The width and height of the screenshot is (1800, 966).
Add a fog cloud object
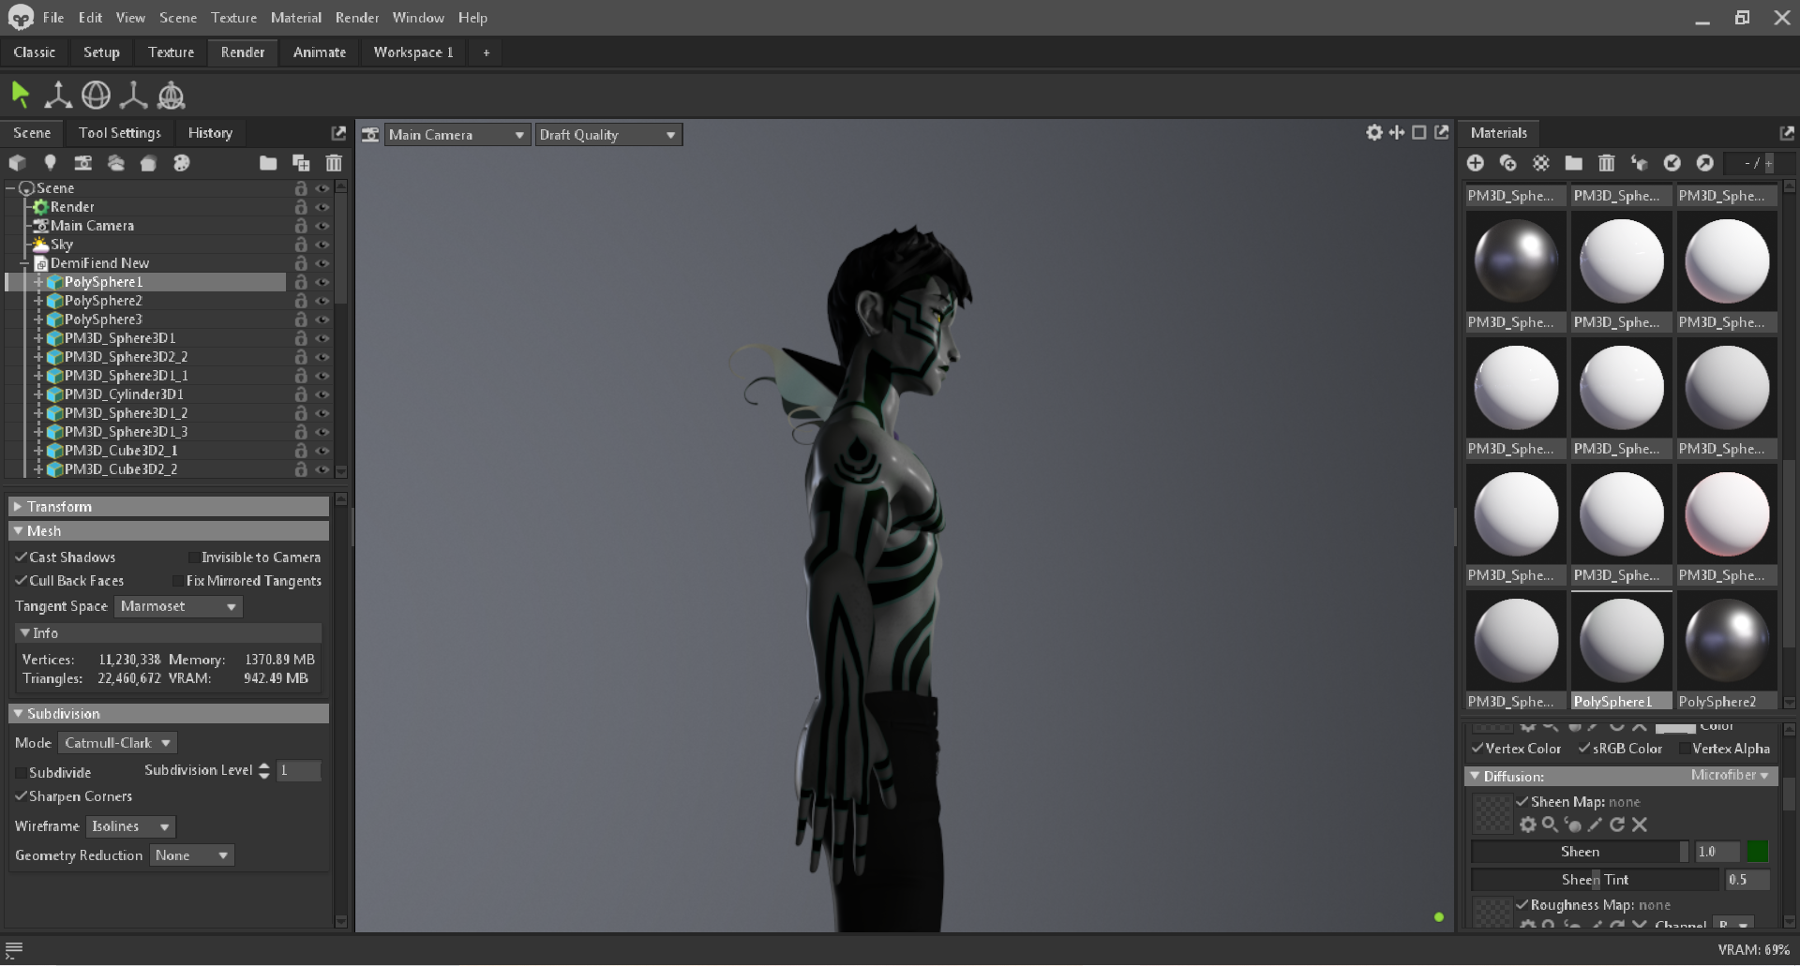click(x=116, y=163)
